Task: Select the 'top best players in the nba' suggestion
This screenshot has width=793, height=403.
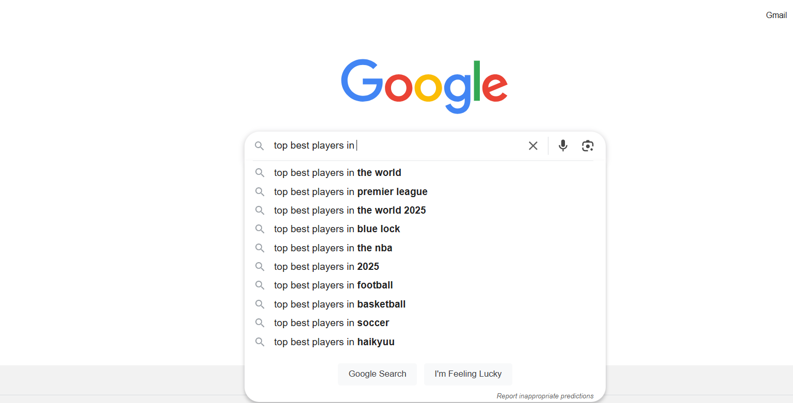Action: pyautogui.click(x=333, y=248)
